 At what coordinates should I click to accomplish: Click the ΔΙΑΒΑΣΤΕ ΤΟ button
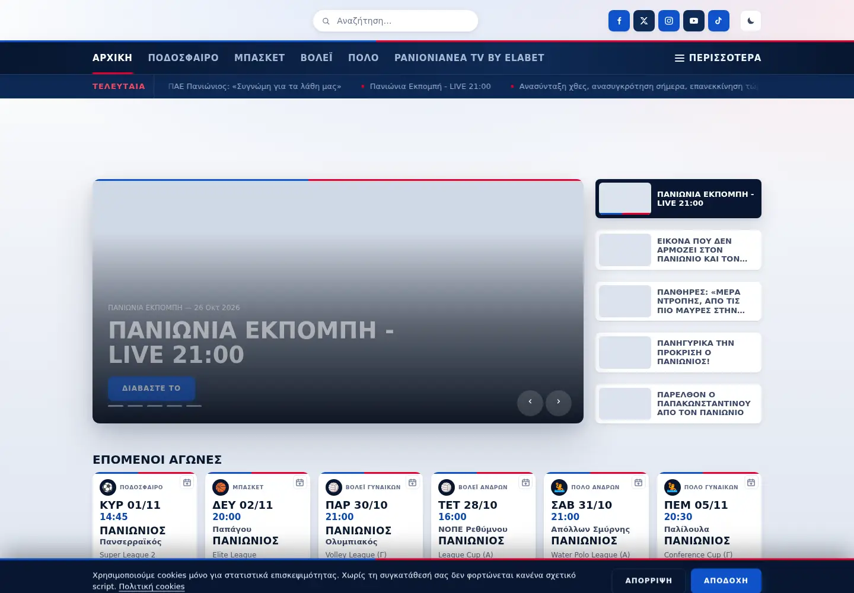tap(151, 388)
